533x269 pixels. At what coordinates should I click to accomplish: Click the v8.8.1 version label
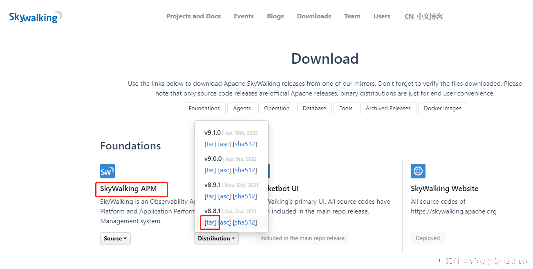pyautogui.click(x=213, y=211)
